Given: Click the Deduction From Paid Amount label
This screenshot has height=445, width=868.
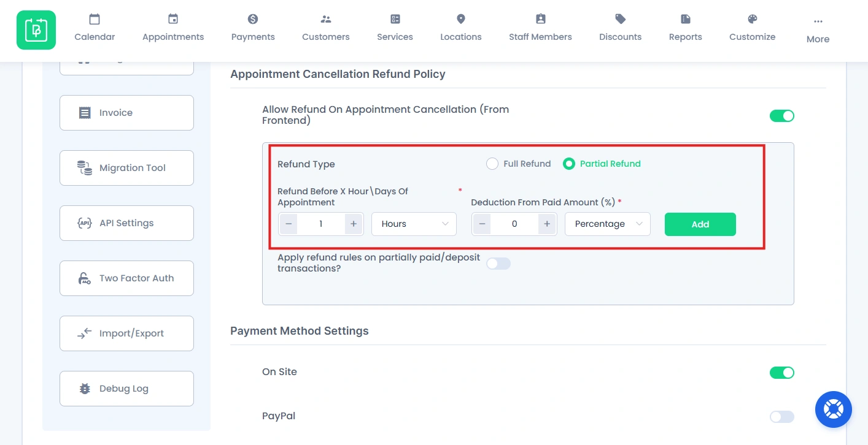Looking at the screenshot, I should 543,202.
